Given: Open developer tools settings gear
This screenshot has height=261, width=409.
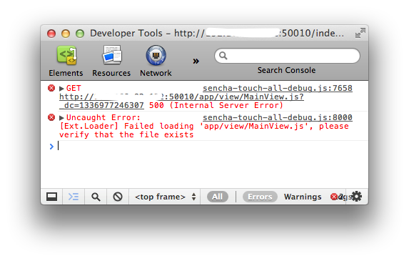Looking at the screenshot, I should (x=356, y=196).
